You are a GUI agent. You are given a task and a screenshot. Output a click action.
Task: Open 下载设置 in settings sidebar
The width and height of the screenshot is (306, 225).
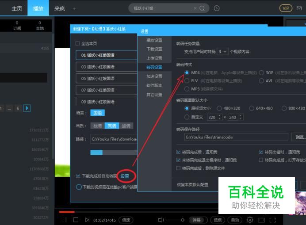tap(154, 49)
